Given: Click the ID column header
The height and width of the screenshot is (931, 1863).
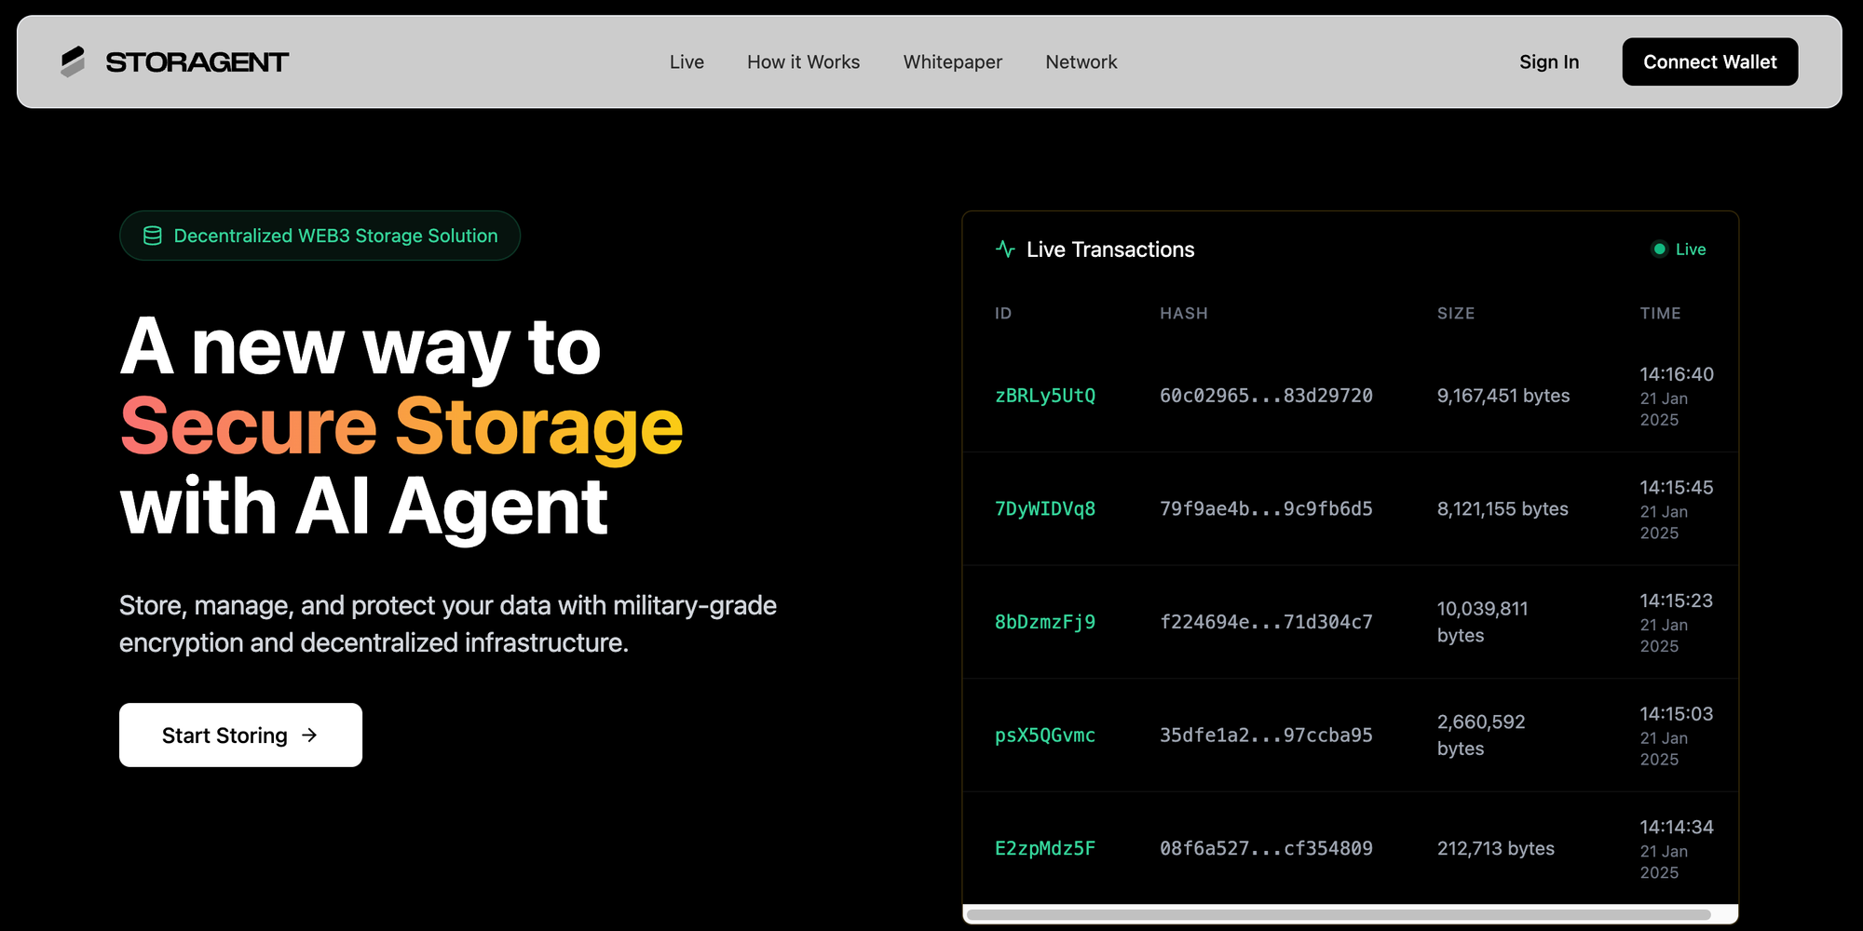Looking at the screenshot, I should point(1003,314).
